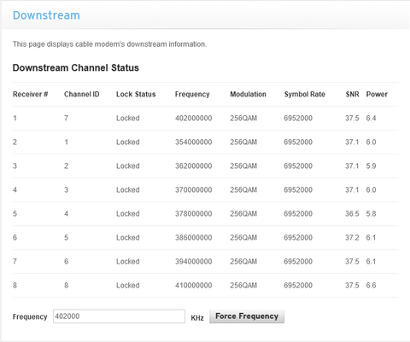
Task: Select frequency value 370000000
Action: pos(193,189)
